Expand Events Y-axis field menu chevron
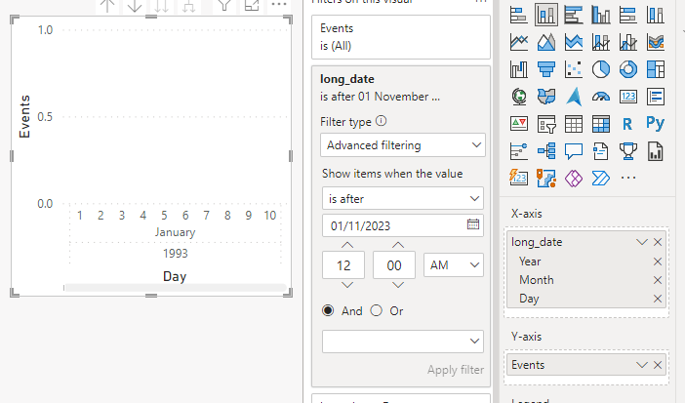The image size is (685, 403). (x=642, y=365)
